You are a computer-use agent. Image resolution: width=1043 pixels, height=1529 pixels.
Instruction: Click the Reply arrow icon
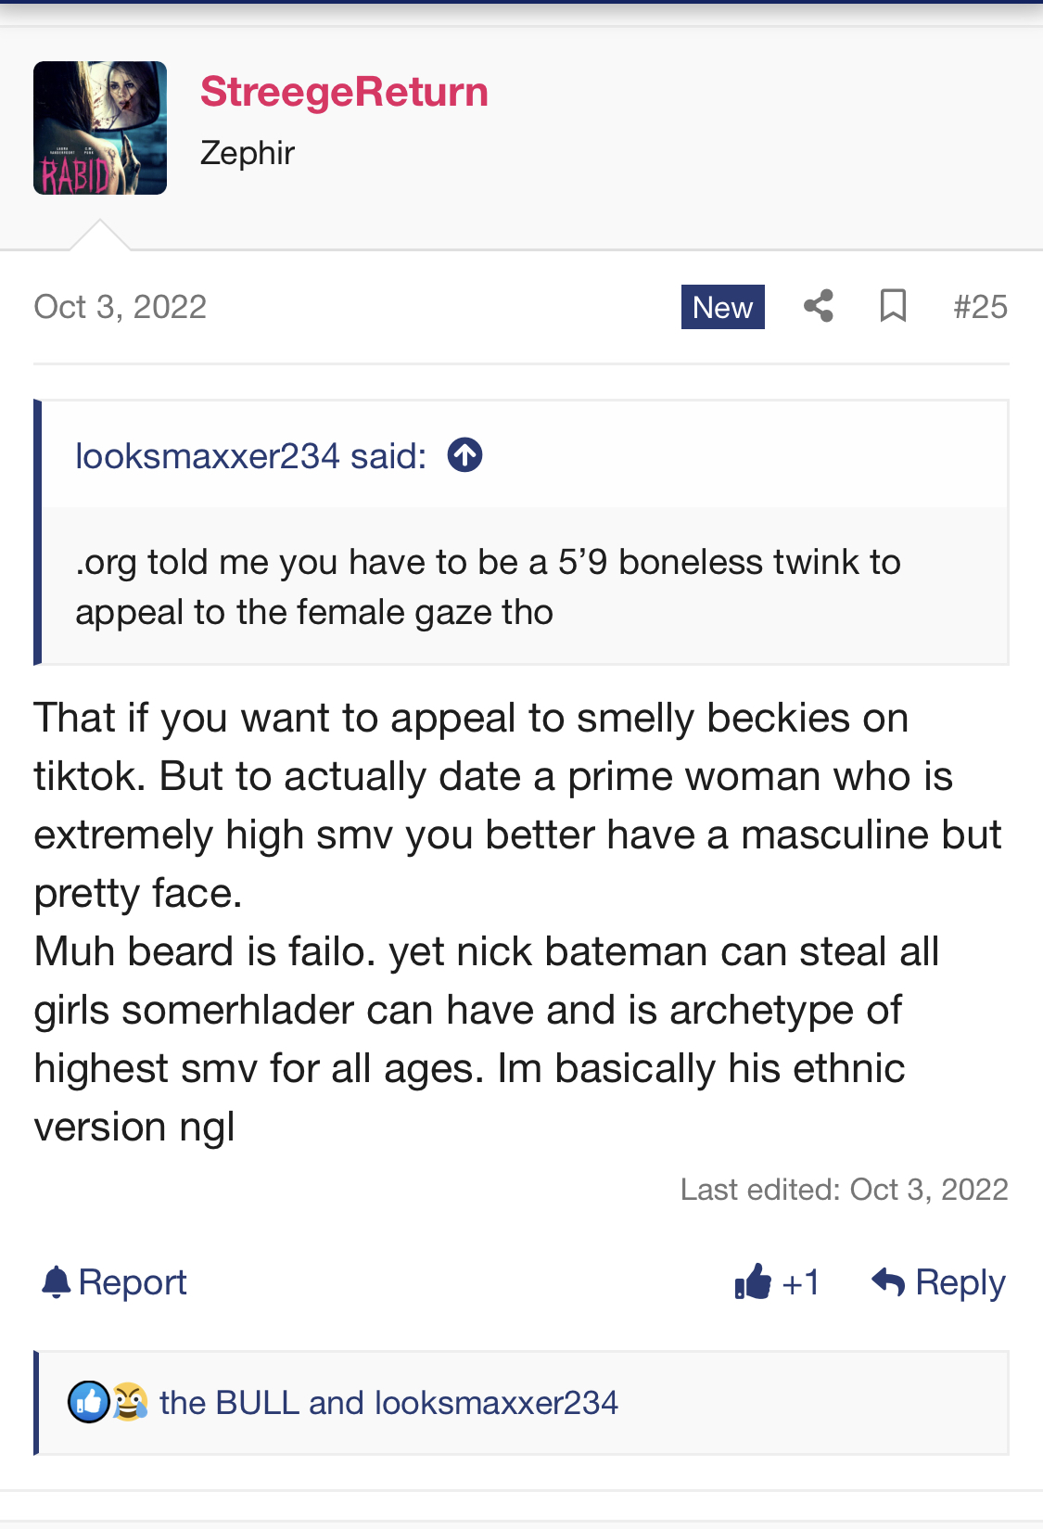click(888, 1282)
